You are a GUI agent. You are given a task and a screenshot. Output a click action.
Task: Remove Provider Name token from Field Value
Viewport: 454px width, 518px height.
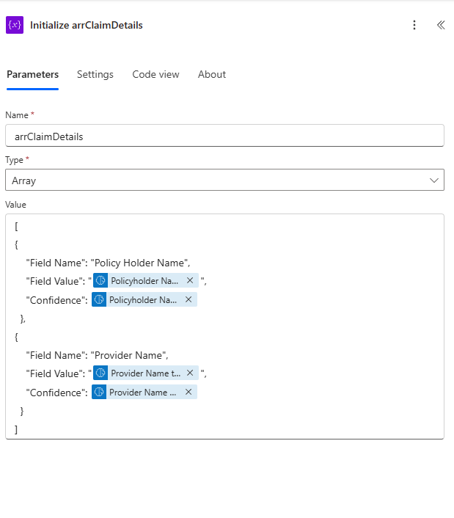(x=190, y=373)
